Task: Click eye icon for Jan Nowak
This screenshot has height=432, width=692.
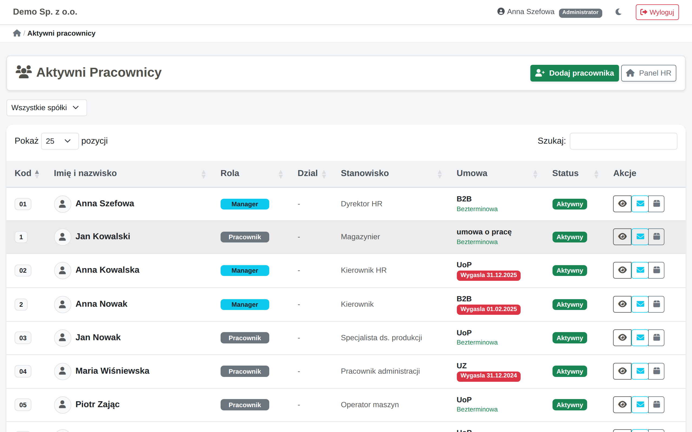Action: (622, 337)
